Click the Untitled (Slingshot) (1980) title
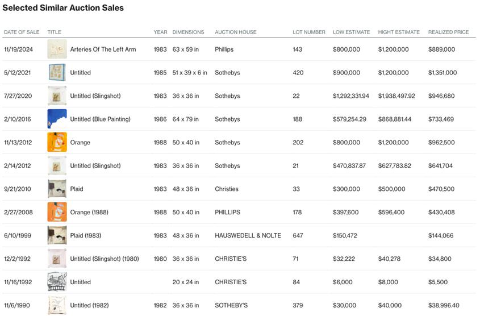Viewport: 480px width, 316px height. (x=104, y=259)
